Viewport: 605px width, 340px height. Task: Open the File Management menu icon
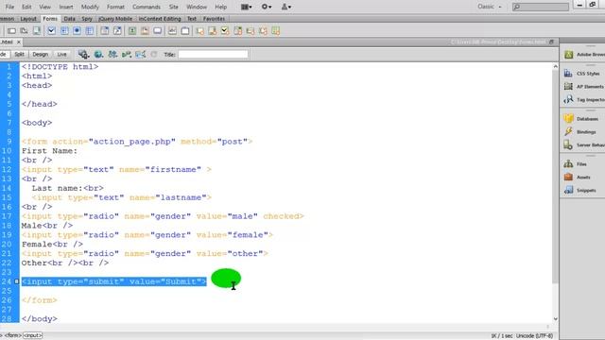click(x=112, y=55)
